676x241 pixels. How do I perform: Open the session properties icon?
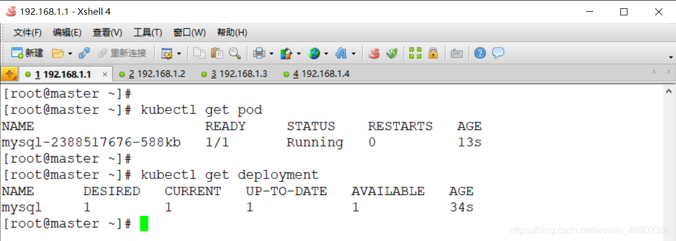point(166,53)
